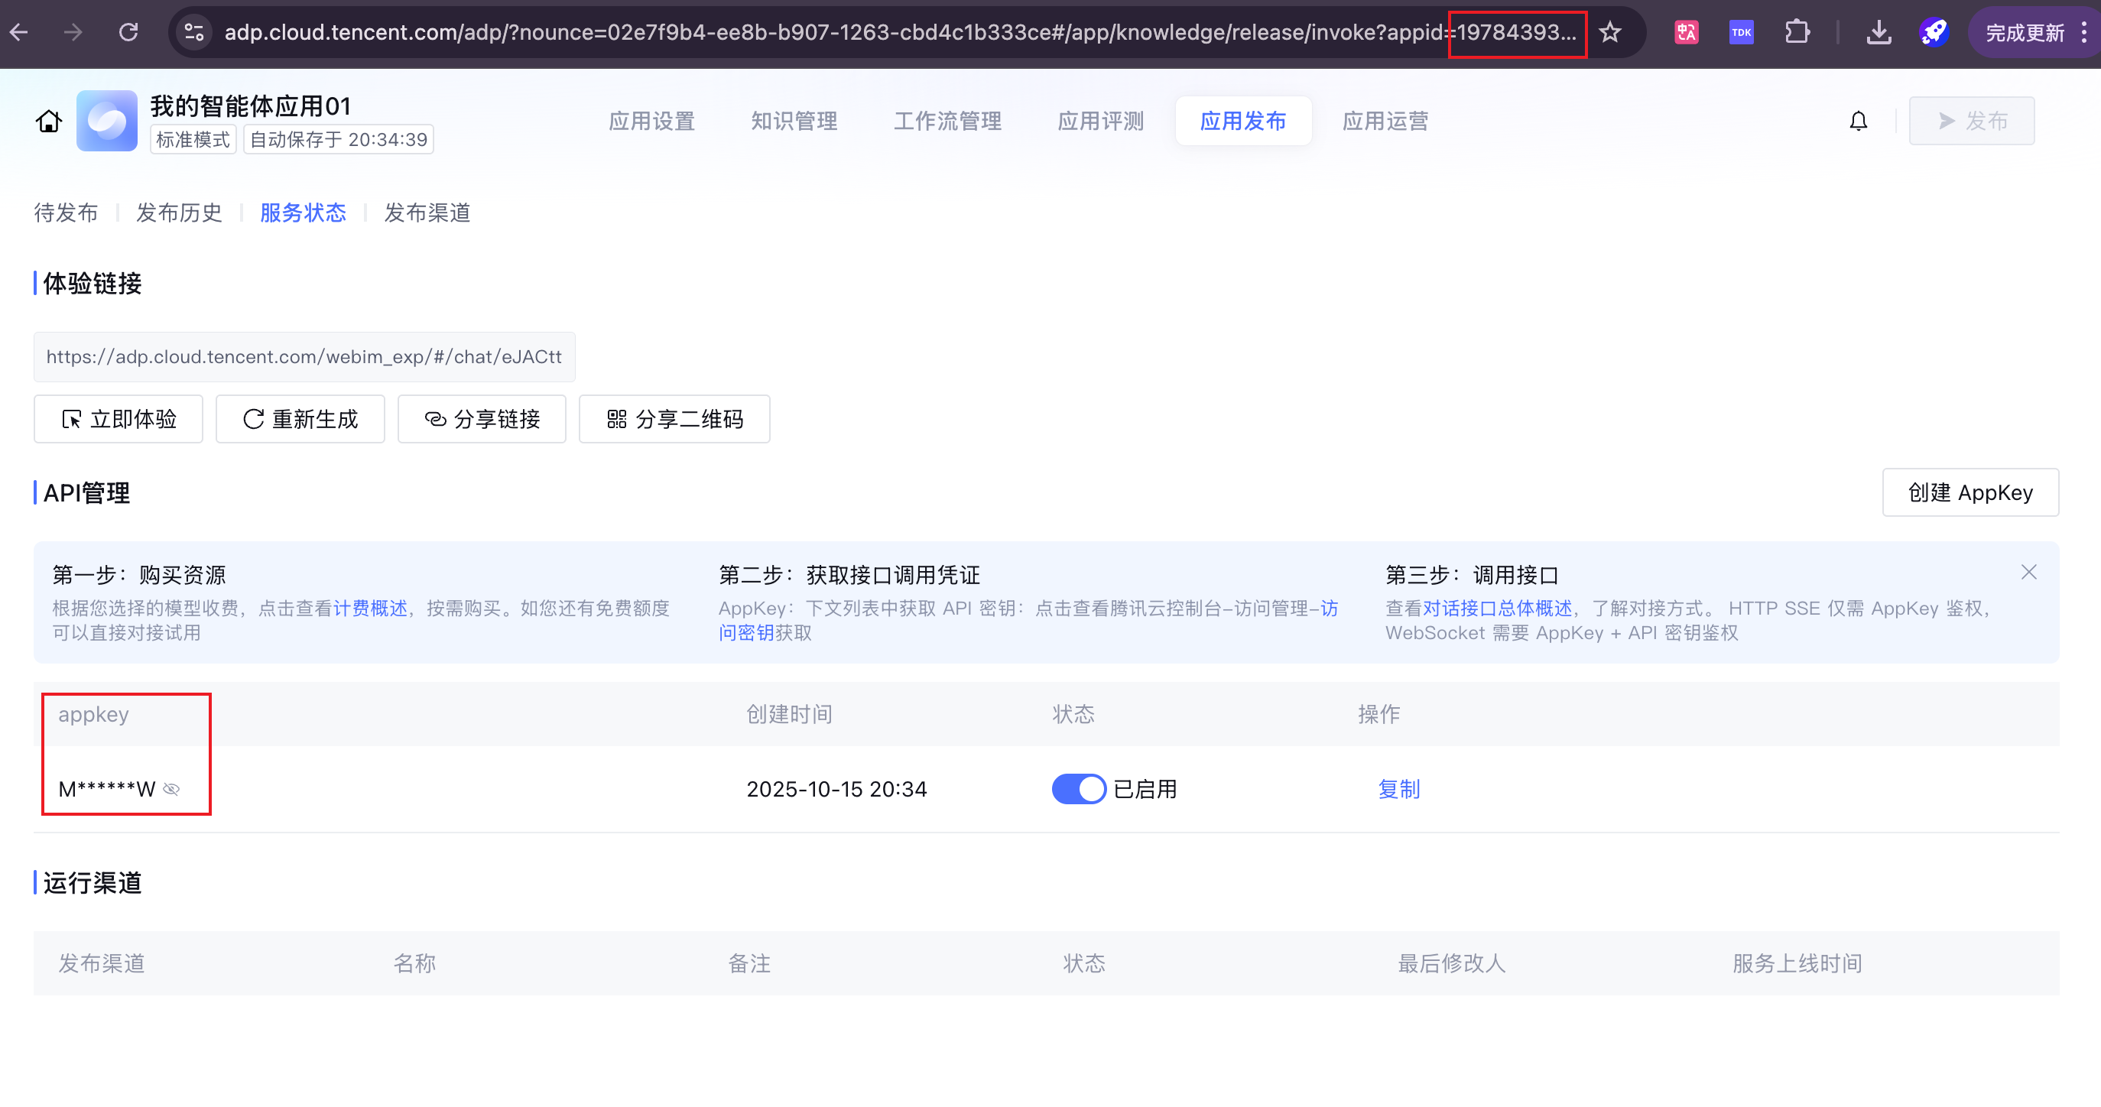Click 创建 AppKey button
Viewport: 2101px width, 1107px height.
tap(1969, 493)
